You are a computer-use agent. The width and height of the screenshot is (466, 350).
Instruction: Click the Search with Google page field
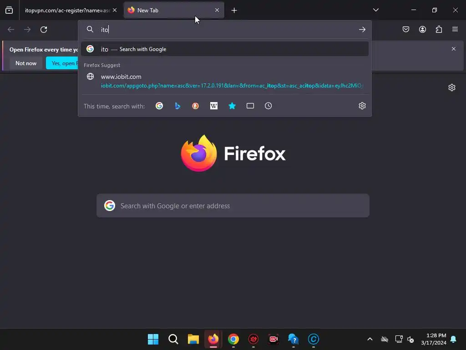[x=233, y=206]
